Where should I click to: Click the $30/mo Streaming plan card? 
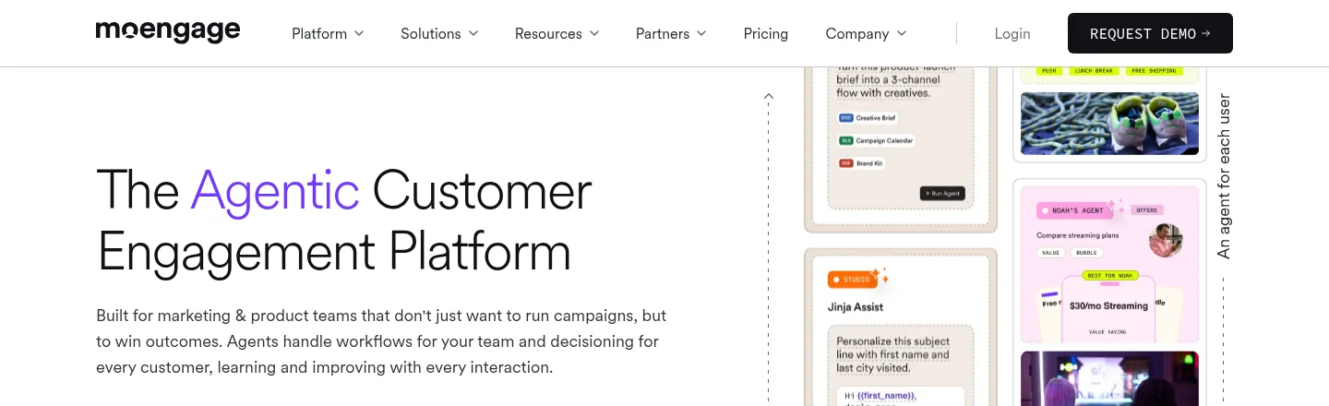click(x=1108, y=311)
